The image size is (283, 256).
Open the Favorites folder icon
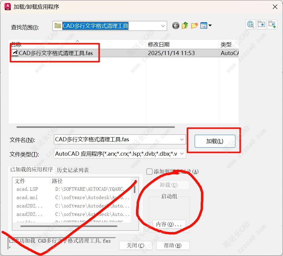[261, 25]
